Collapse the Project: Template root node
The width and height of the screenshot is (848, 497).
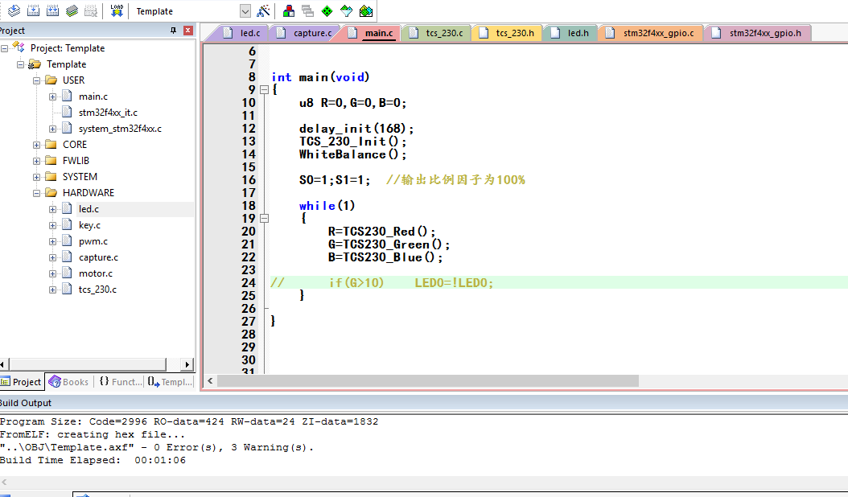pos(4,48)
